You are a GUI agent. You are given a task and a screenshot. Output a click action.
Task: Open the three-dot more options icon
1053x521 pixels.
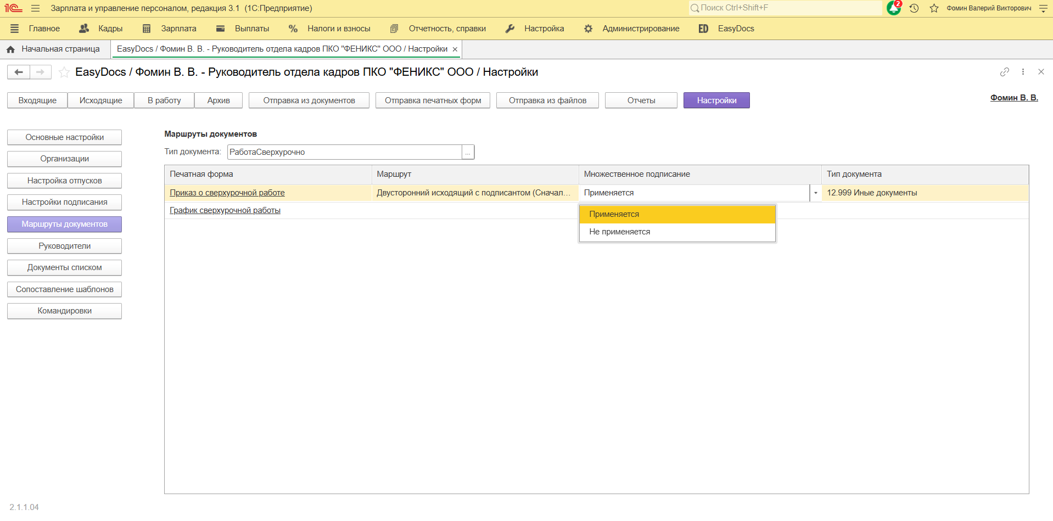point(1023,72)
